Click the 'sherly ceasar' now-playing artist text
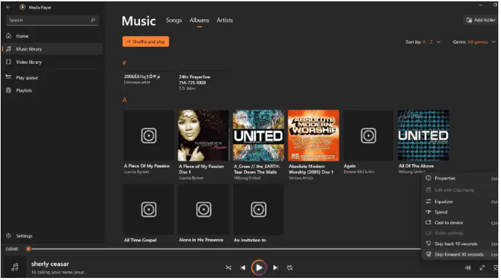Screen dimensions: 501x280 tap(50, 264)
